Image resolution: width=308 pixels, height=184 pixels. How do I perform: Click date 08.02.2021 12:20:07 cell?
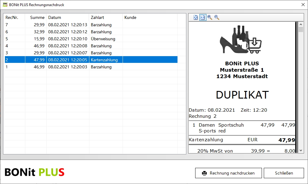click(x=68, y=53)
